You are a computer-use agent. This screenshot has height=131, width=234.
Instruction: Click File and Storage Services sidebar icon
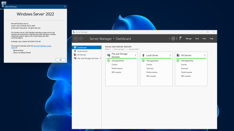point(75,58)
